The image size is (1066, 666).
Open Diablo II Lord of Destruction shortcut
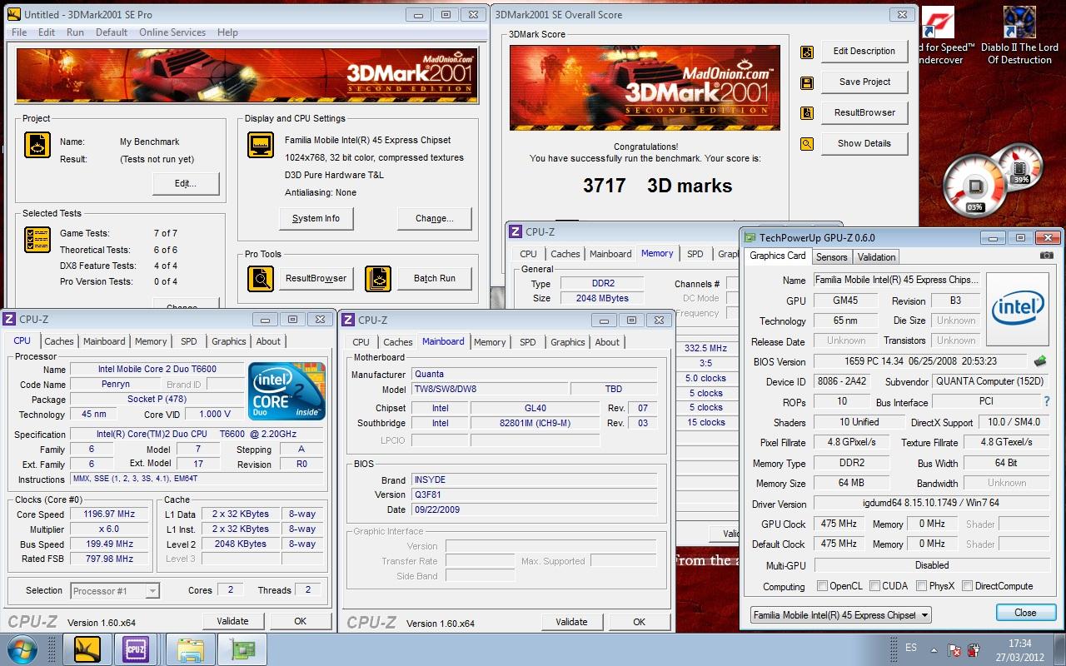[x=1019, y=36]
